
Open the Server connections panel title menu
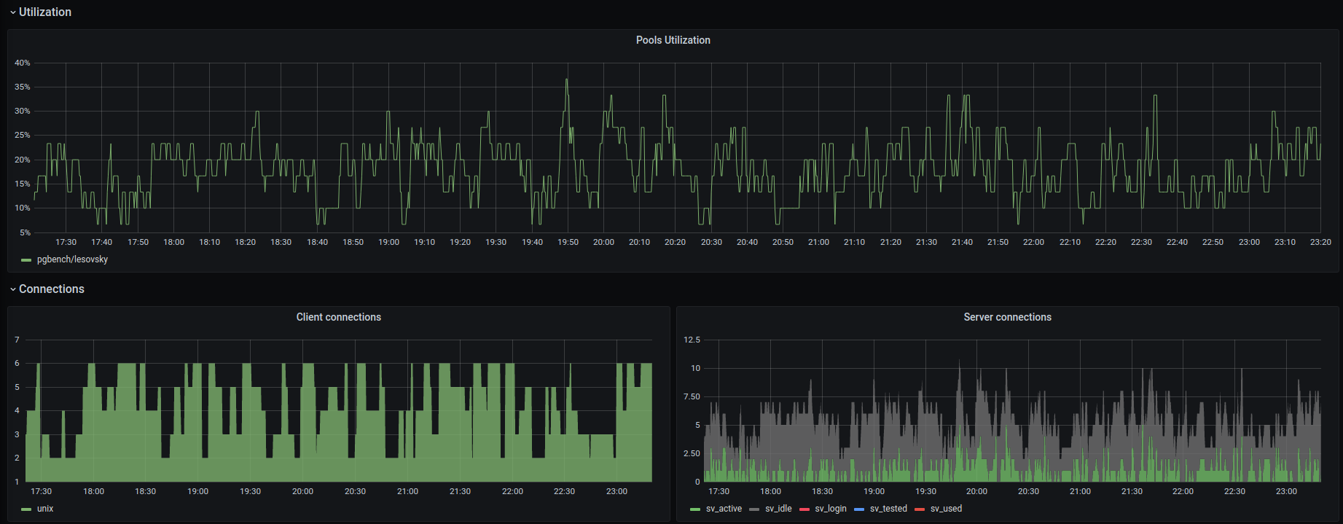[x=1007, y=317]
